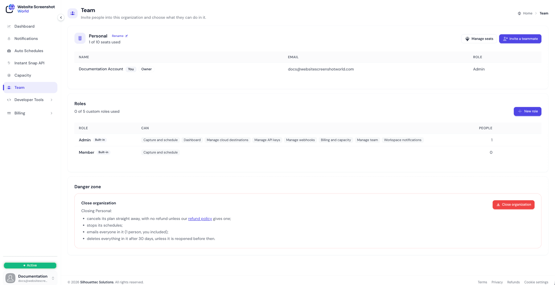Click Silhouettec Solutions in the footer

click(x=97, y=282)
